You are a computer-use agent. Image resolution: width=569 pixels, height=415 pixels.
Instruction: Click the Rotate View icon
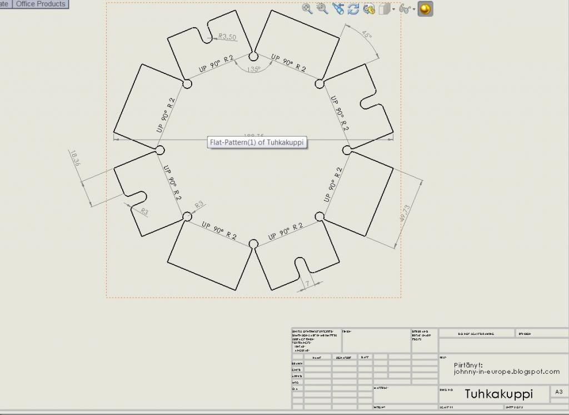tap(353, 9)
